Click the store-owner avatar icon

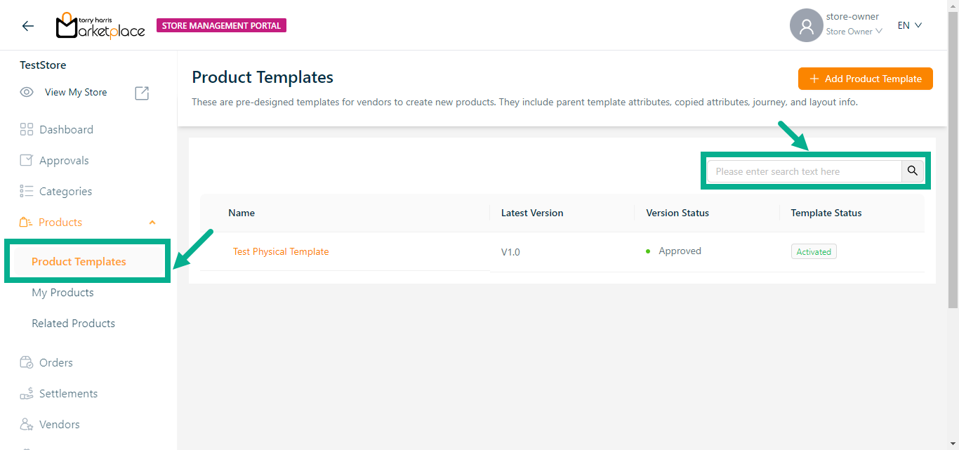pyautogui.click(x=806, y=26)
